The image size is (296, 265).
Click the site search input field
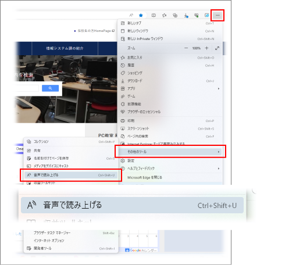coord(26,88)
